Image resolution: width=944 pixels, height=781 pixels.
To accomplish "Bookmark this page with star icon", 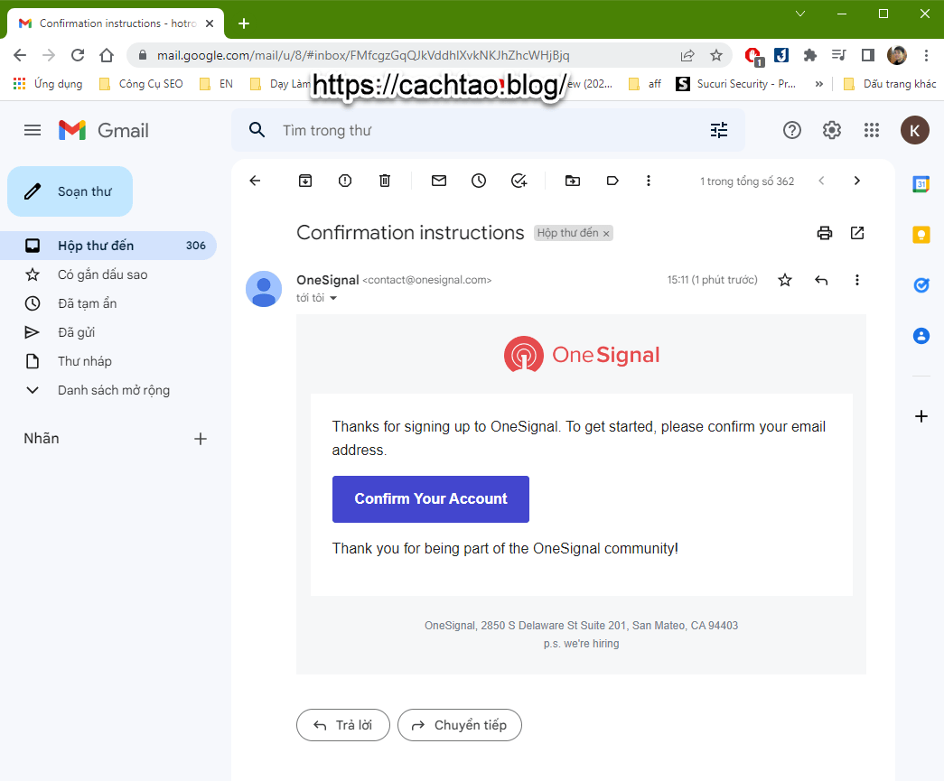I will click(715, 55).
